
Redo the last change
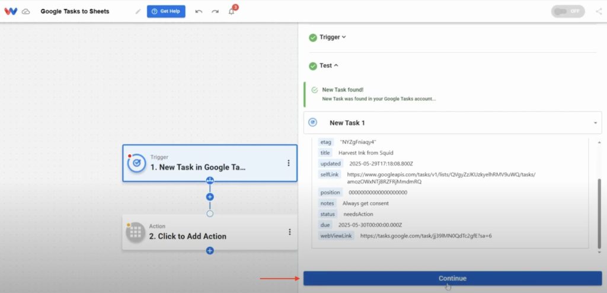click(x=215, y=12)
